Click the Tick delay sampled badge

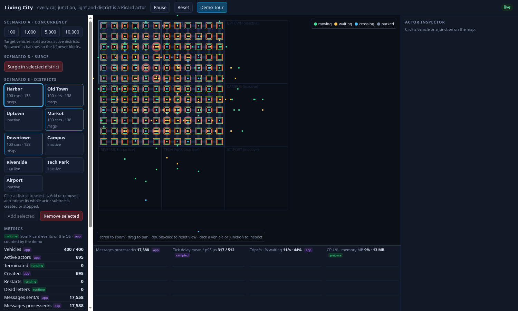pos(182,255)
